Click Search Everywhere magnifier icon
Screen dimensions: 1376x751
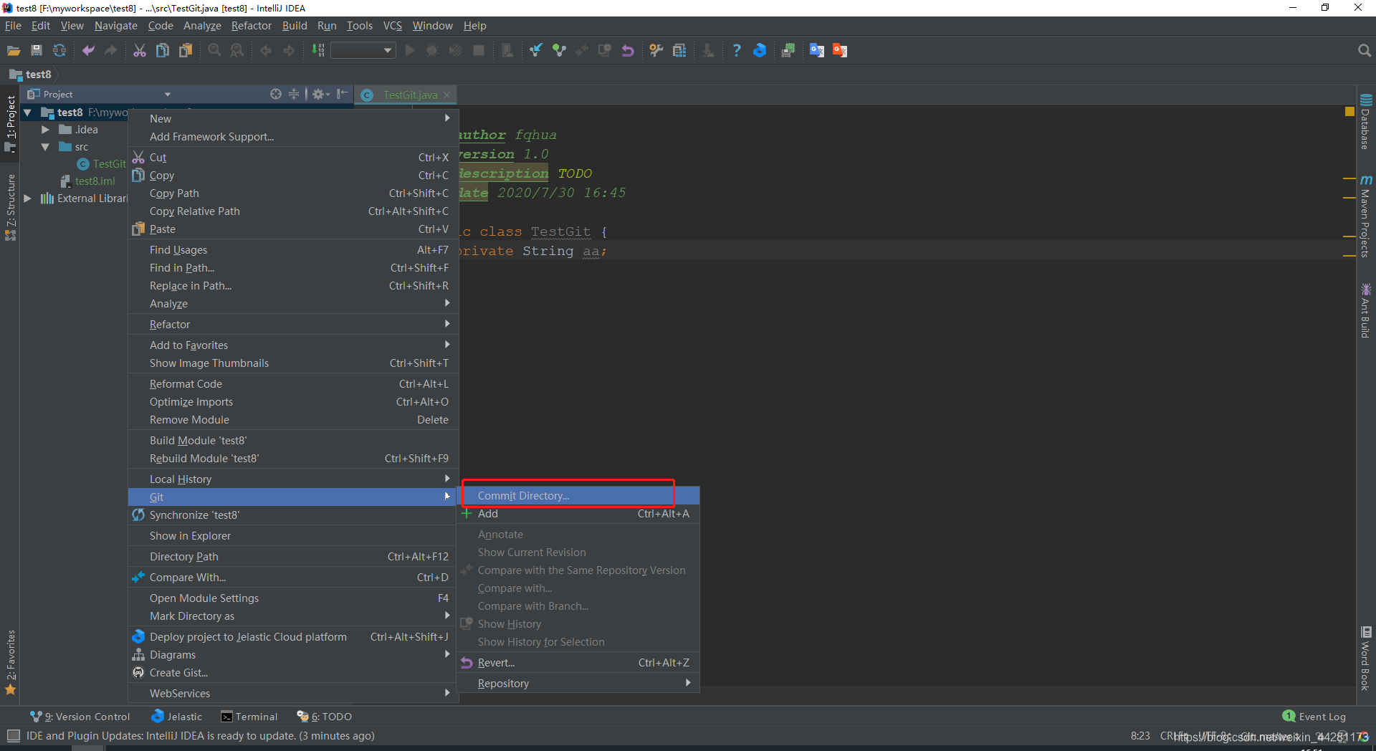(x=1364, y=50)
